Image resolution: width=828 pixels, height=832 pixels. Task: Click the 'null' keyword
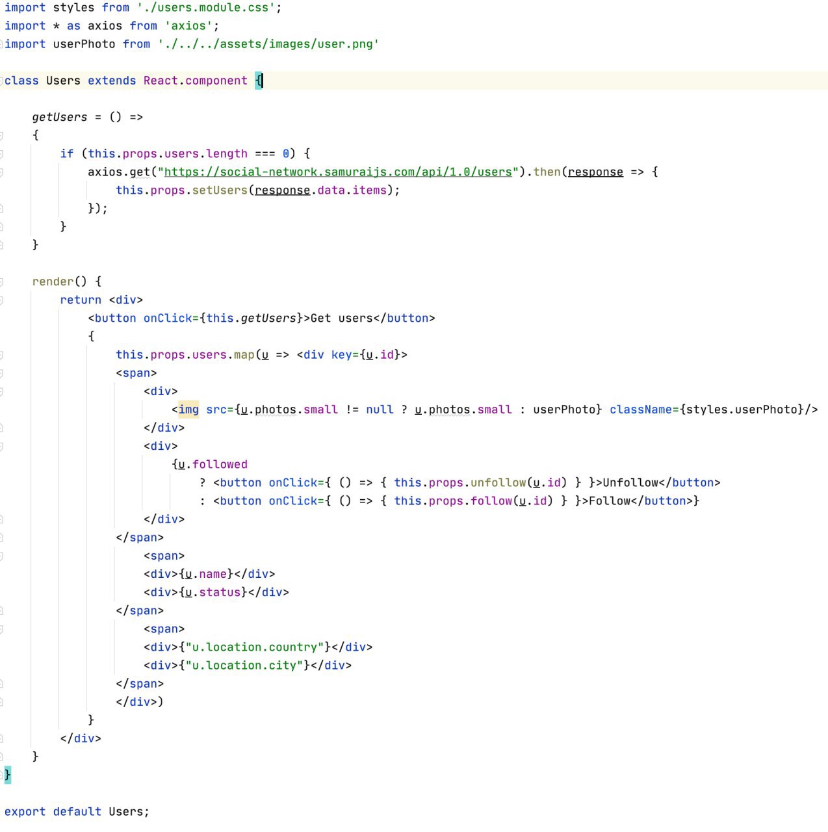[380, 409]
